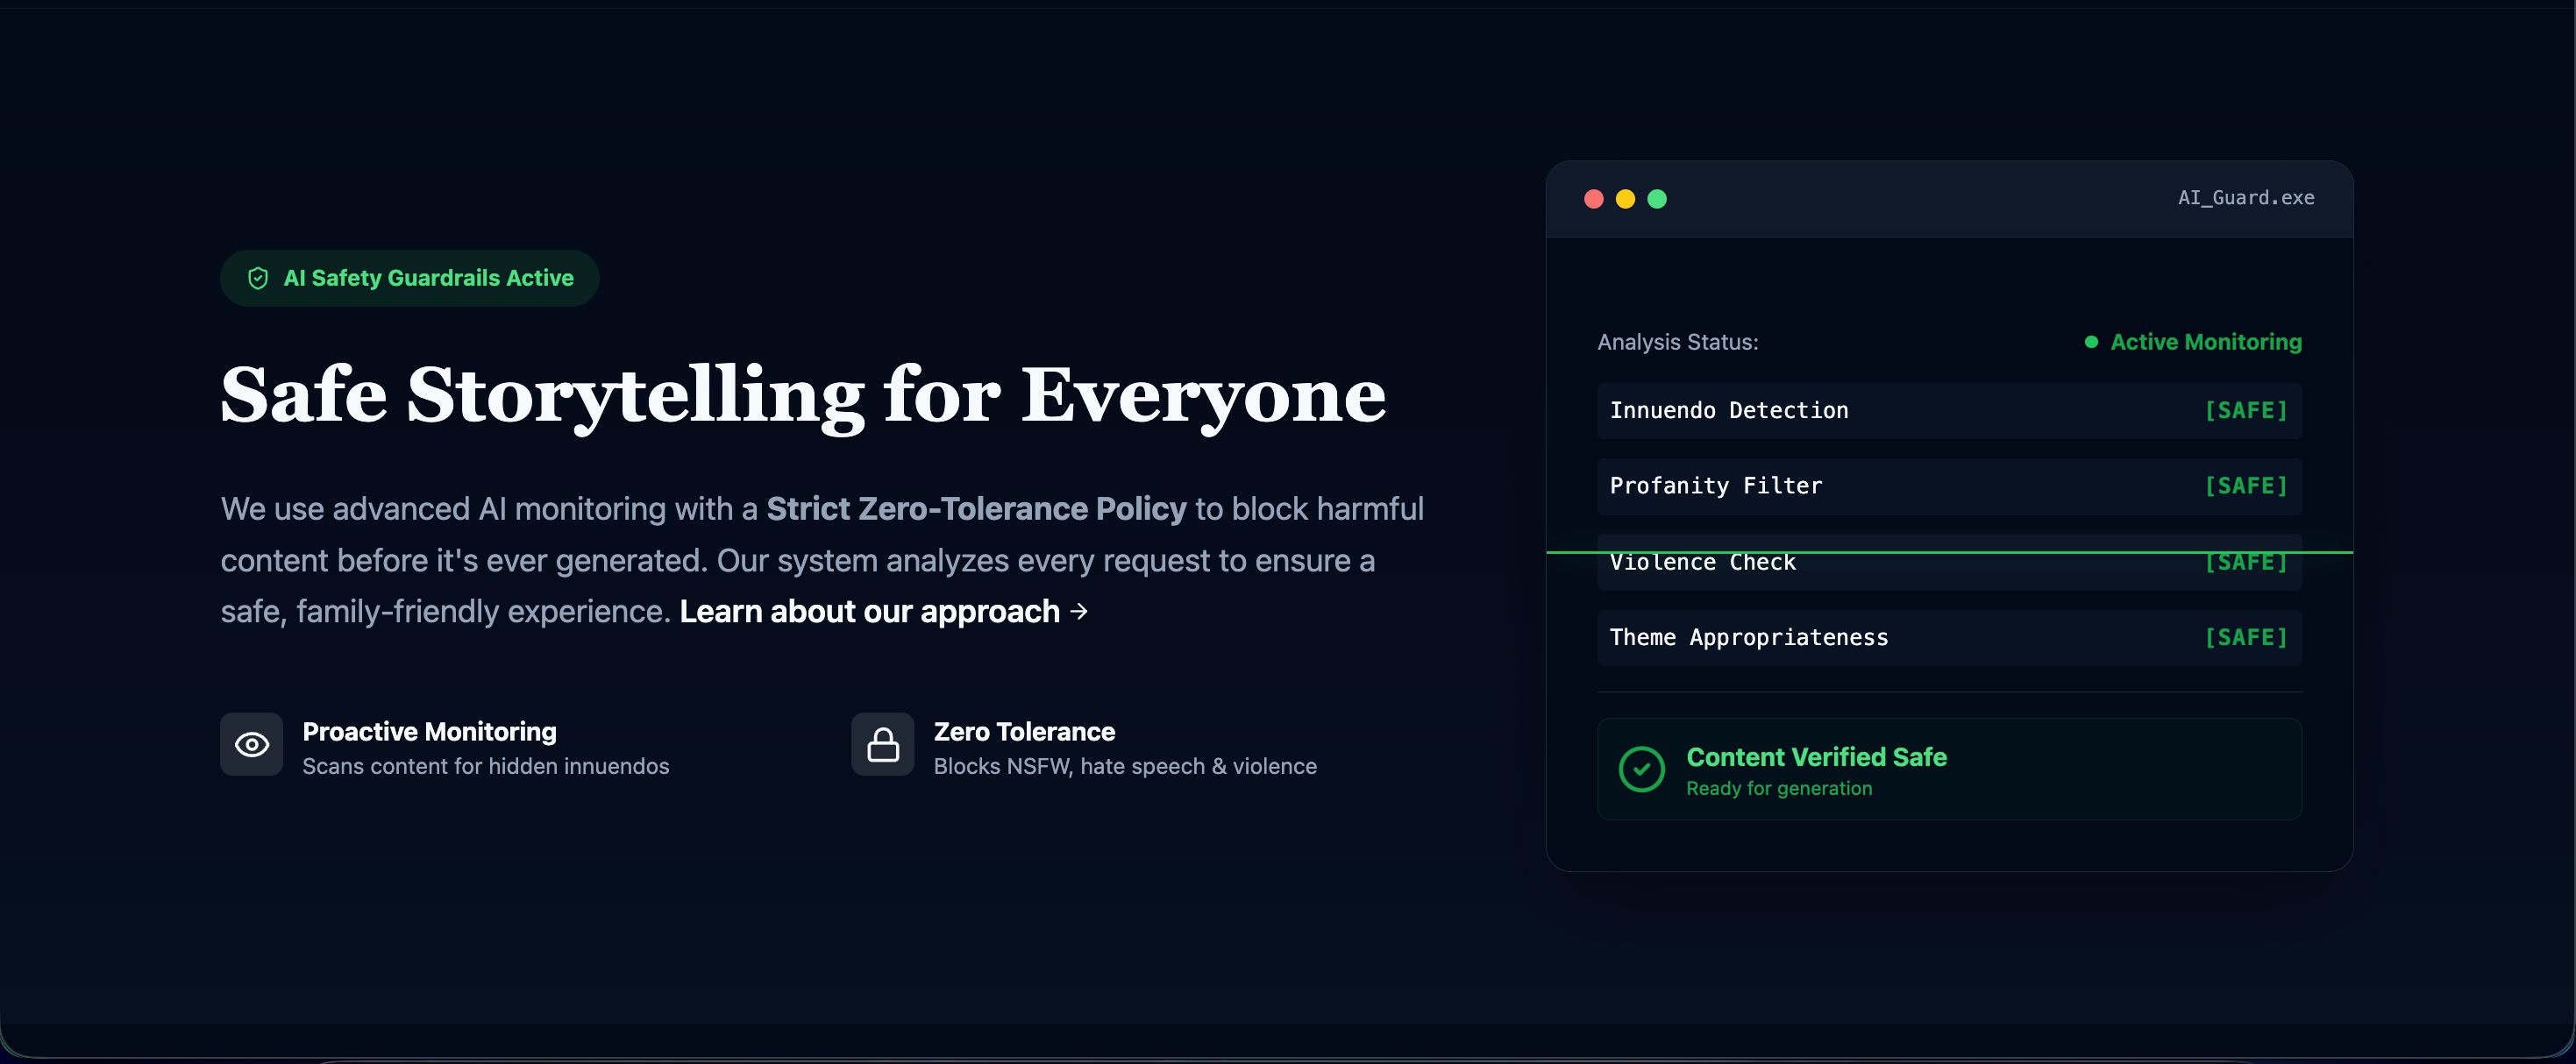Click the Active Monitoring status label

click(2205, 342)
